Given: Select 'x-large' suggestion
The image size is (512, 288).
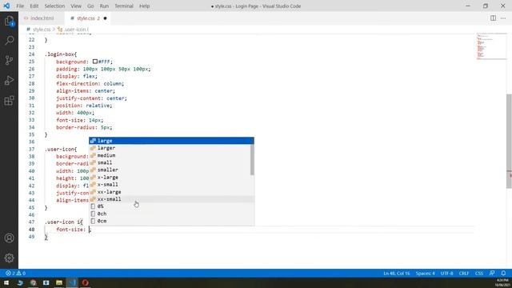Looking at the screenshot, I should tap(170, 178).
